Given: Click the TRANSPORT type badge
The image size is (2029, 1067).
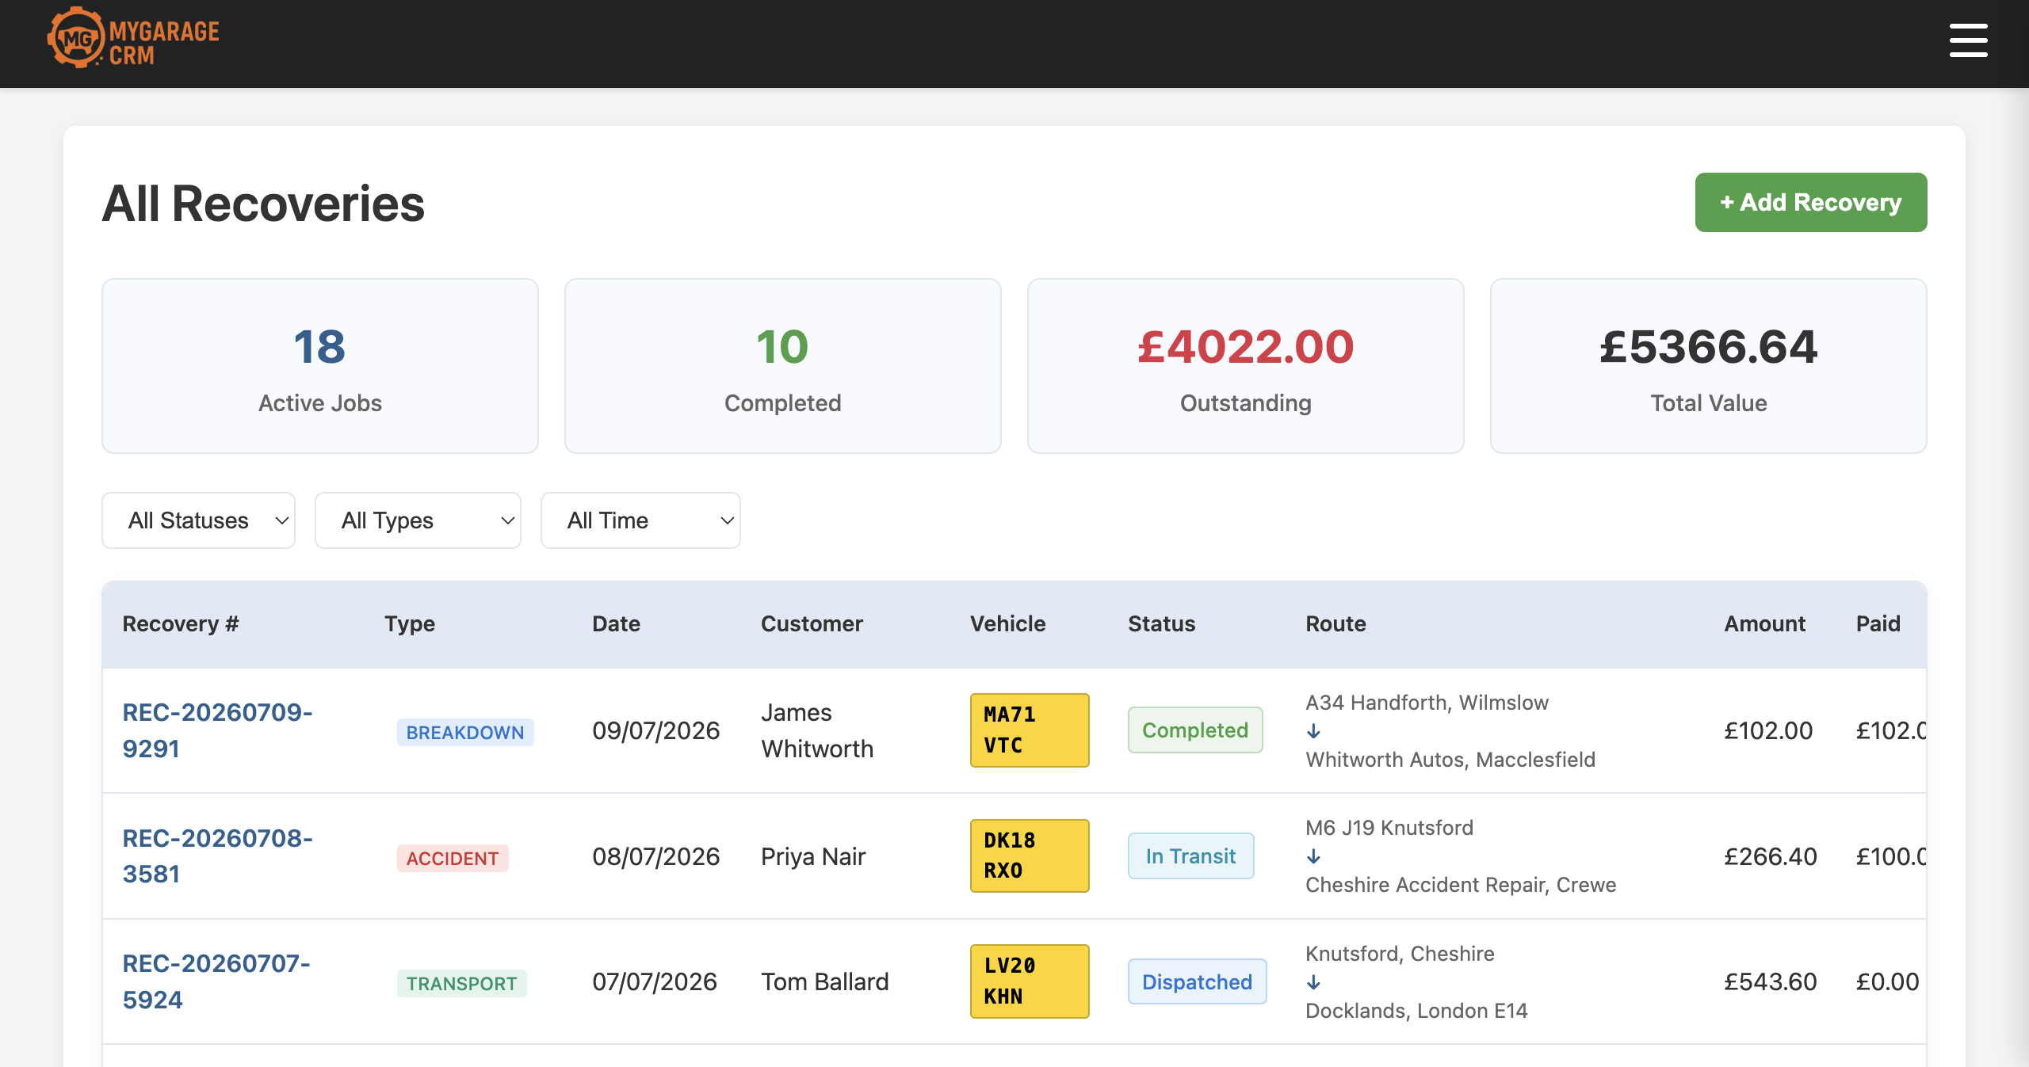Looking at the screenshot, I should coord(461,983).
